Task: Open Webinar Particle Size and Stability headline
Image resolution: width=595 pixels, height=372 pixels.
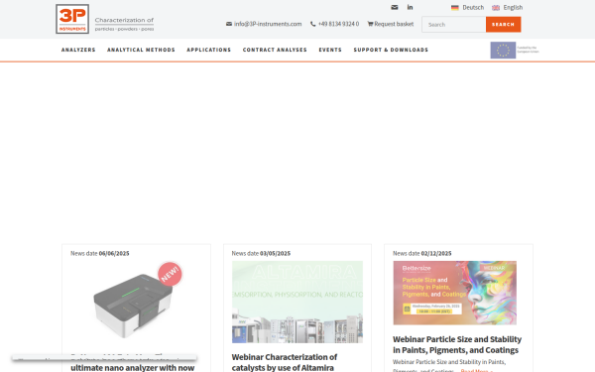Action: [457, 344]
